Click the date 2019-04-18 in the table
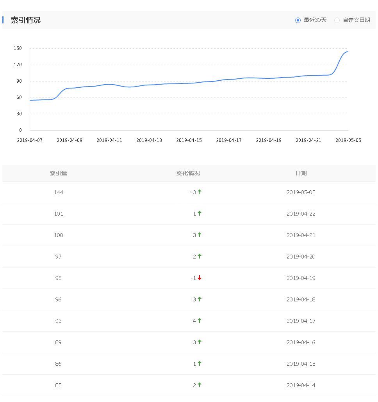This screenshot has width=378, height=402. coord(301,299)
